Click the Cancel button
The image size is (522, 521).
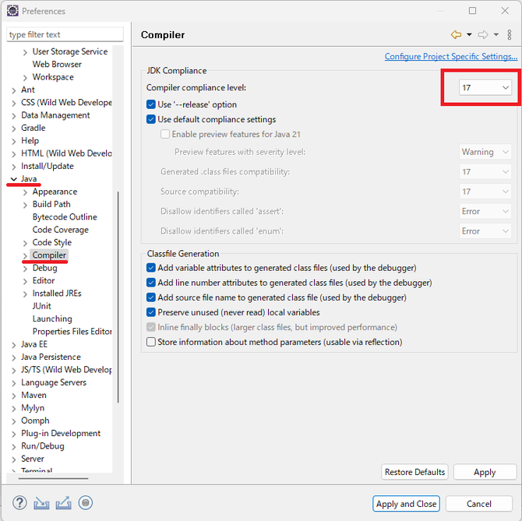[478, 504]
